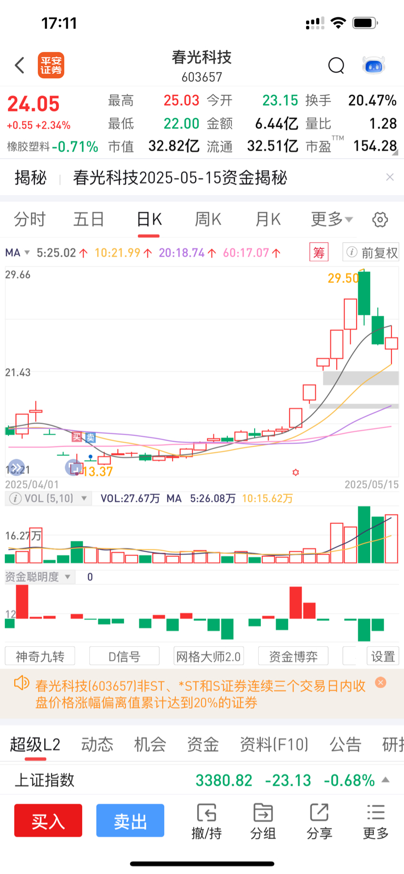Select the 资金博弈 indicator button
This screenshot has height=874, width=404.
(x=294, y=656)
